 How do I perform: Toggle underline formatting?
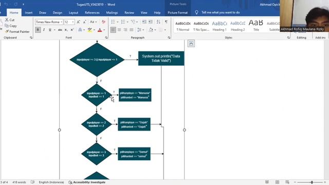coord(50,30)
